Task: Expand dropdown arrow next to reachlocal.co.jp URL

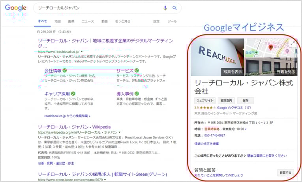Action: click(x=82, y=52)
